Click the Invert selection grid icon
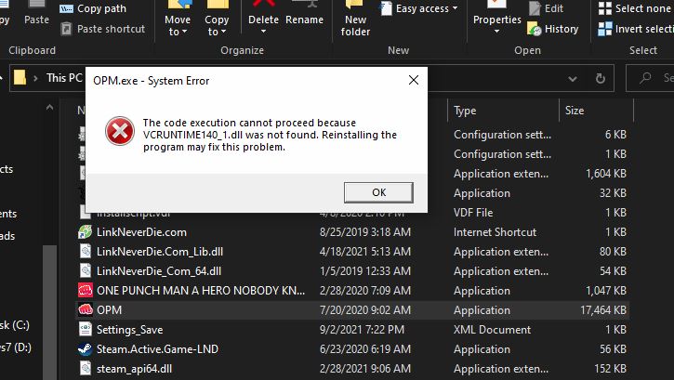Viewport: 674px width, 380px height. click(x=605, y=29)
